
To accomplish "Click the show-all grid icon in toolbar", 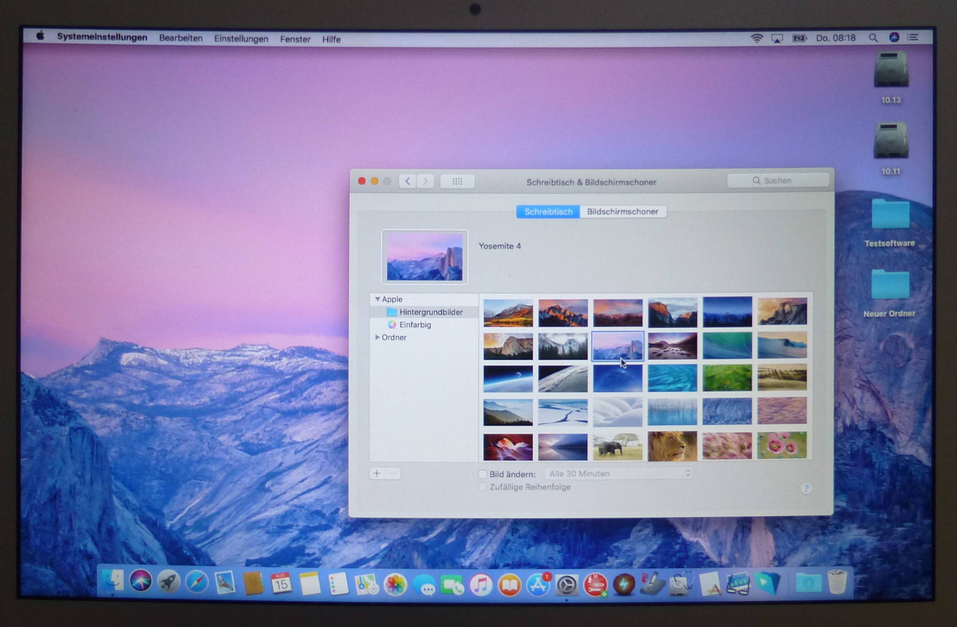I will coord(457,181).
